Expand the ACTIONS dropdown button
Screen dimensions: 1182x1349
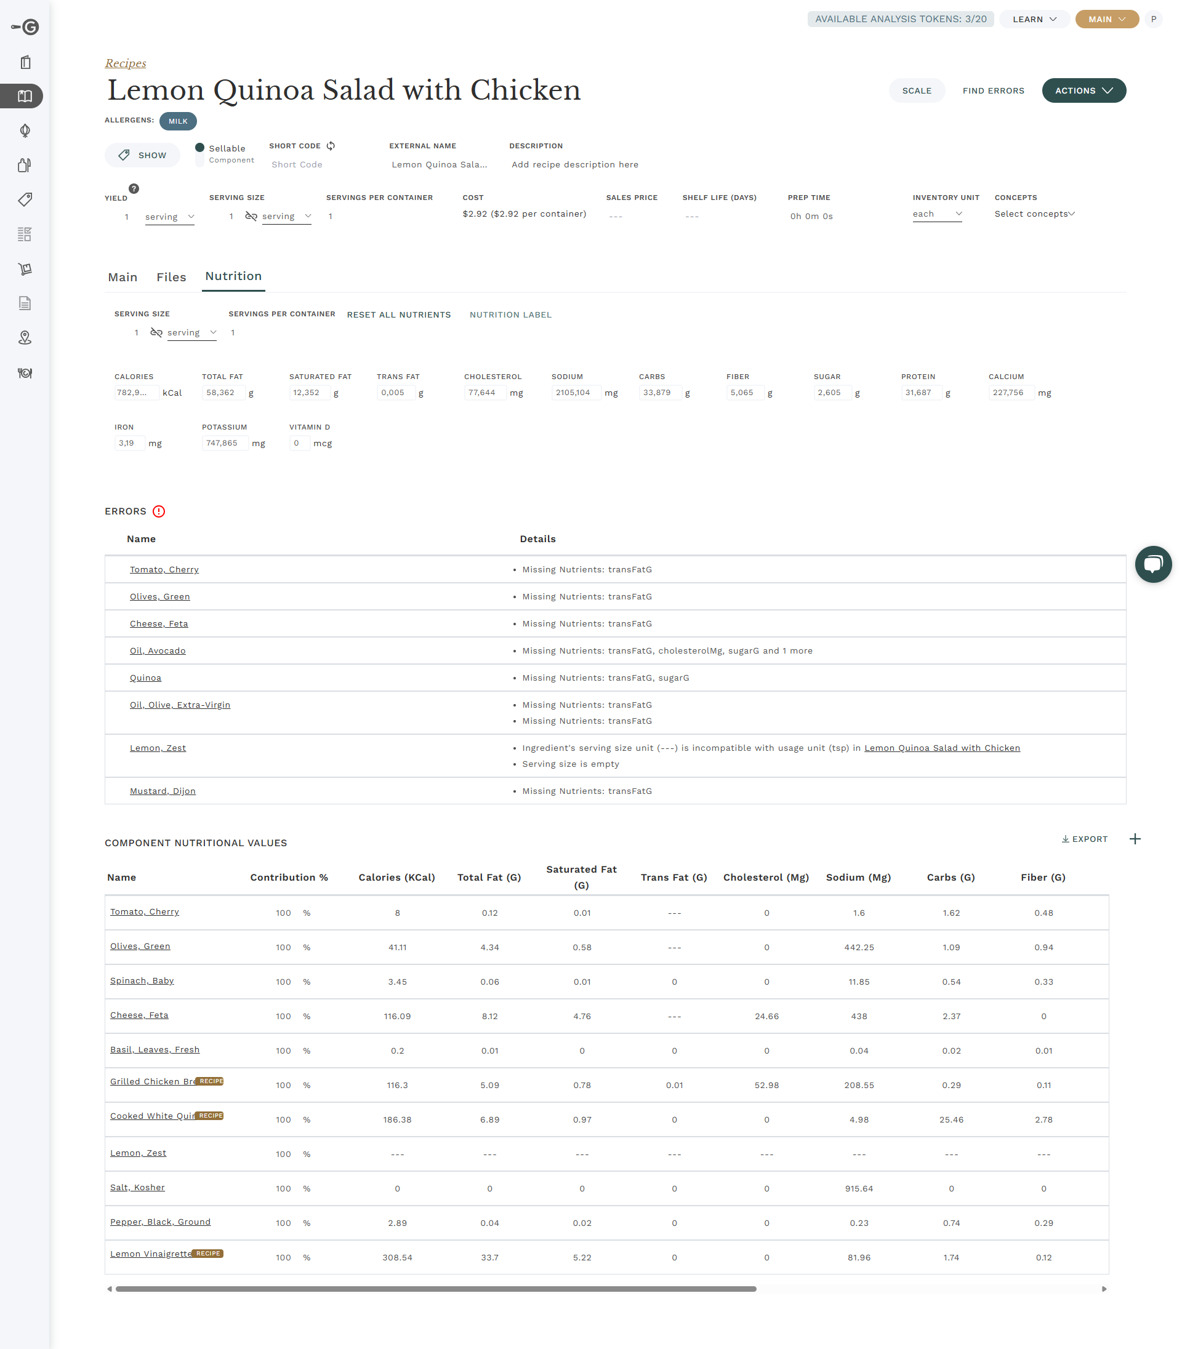[x=1083, y=90]
